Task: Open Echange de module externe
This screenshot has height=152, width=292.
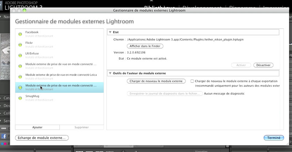Action: (x=42, y=138)
